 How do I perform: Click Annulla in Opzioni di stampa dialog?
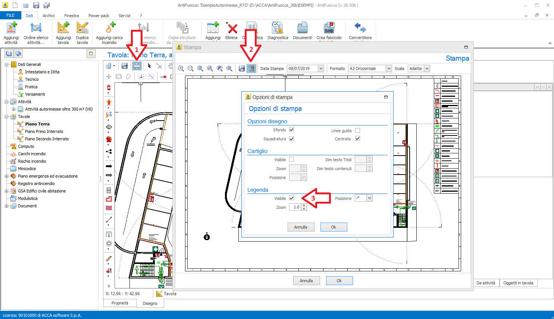coord(301,227)
